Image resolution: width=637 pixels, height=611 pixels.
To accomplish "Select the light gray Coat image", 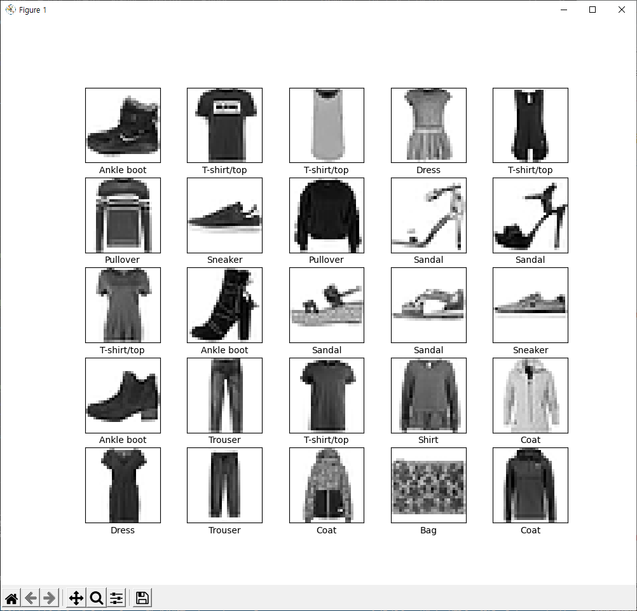I will click(530, 395).
